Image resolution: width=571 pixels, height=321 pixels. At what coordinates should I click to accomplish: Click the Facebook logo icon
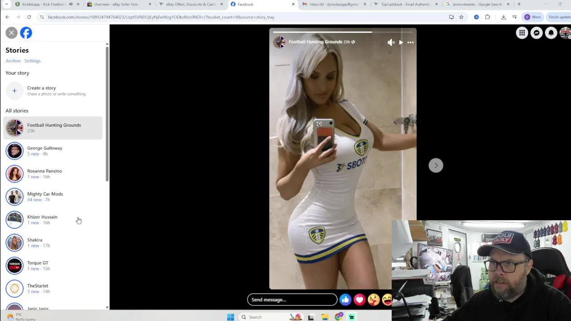pyautogui.click(x=26, y=33)
